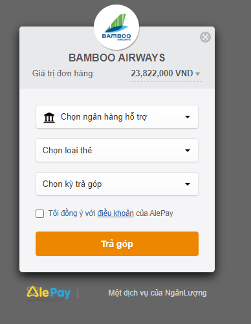Click the 'Giá trị đơn hàng' label

tap(63, 74)
